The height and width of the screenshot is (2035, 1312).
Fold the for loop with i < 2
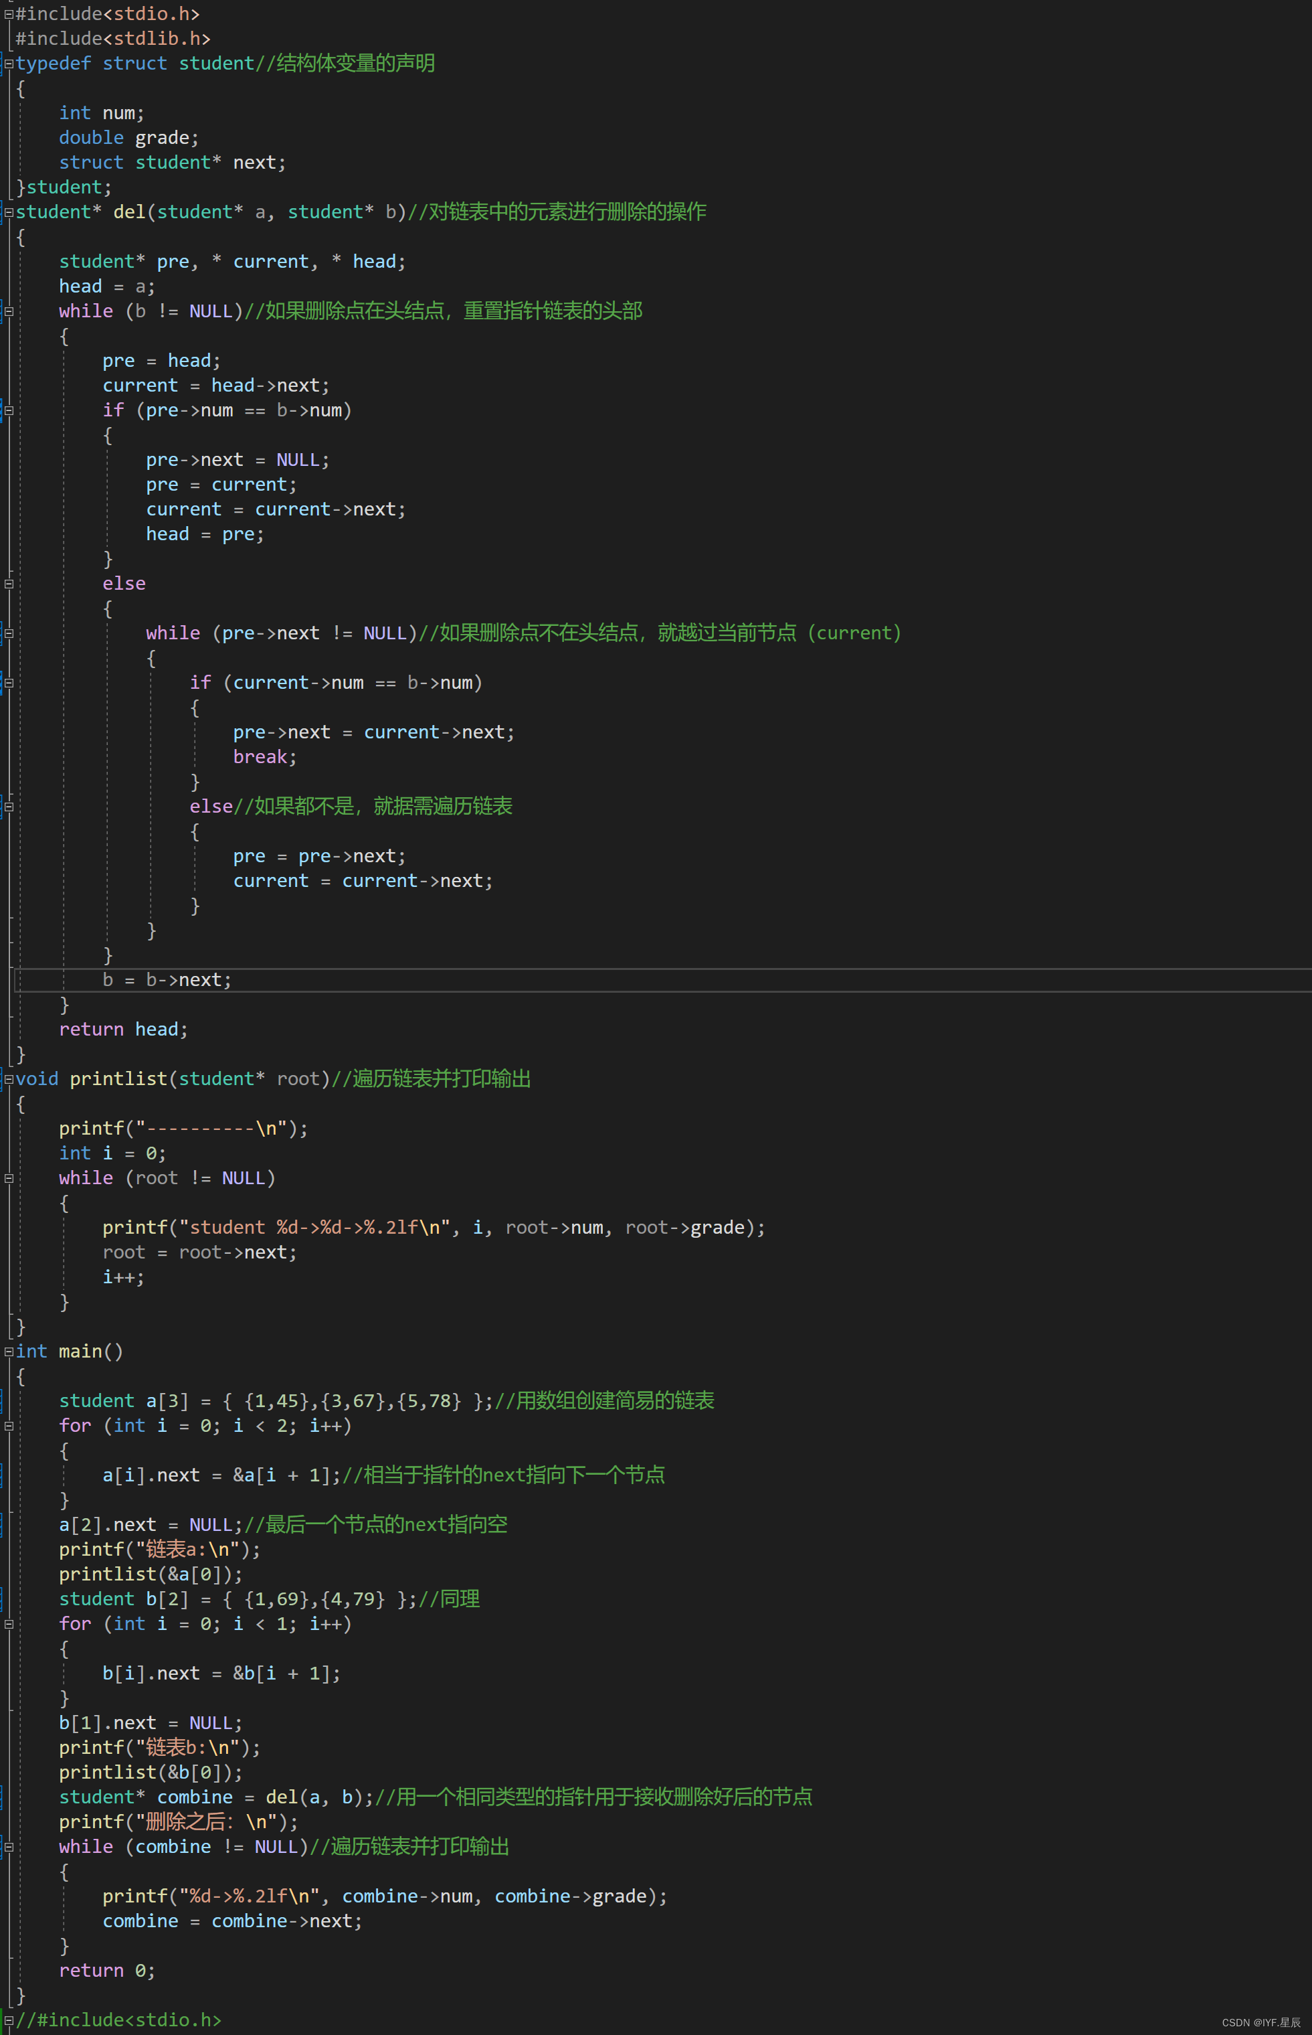[x=9, y=1427]
